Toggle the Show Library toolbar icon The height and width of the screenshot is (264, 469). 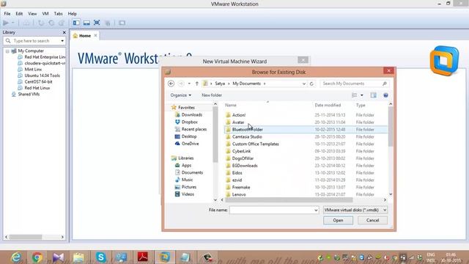pyautogui.click(x=76, y=23)
